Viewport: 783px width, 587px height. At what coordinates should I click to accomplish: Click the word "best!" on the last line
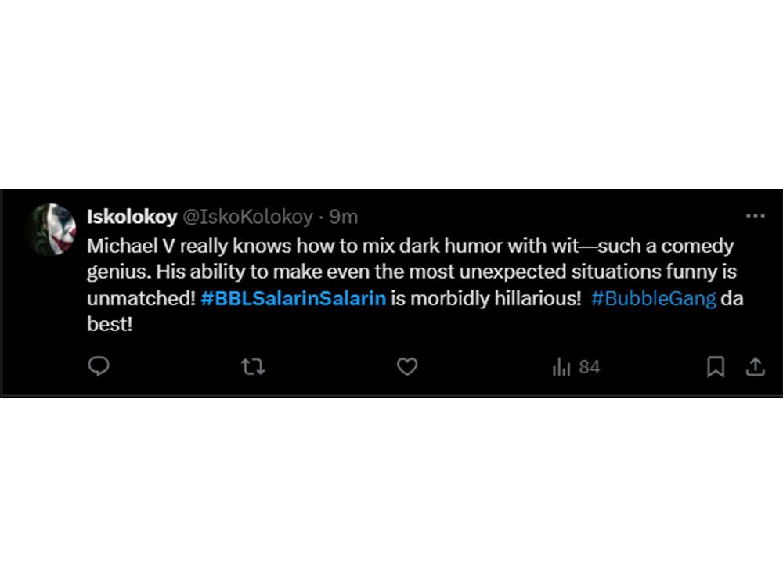point(110,324)
